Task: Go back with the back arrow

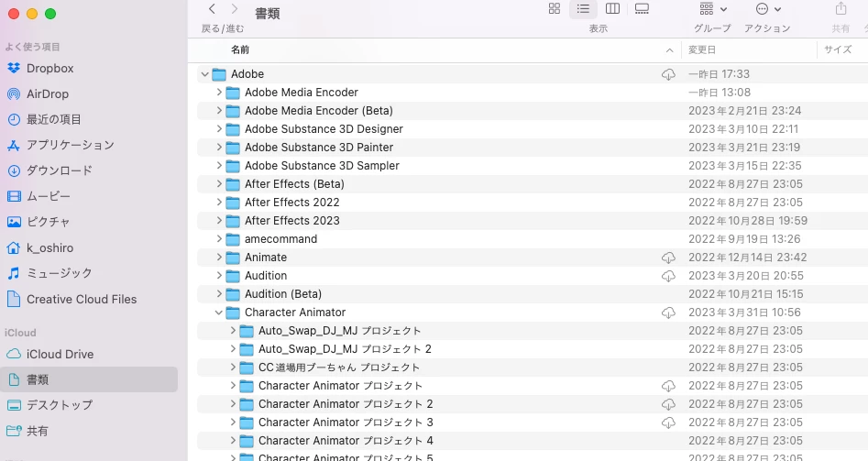Action: 212,9
